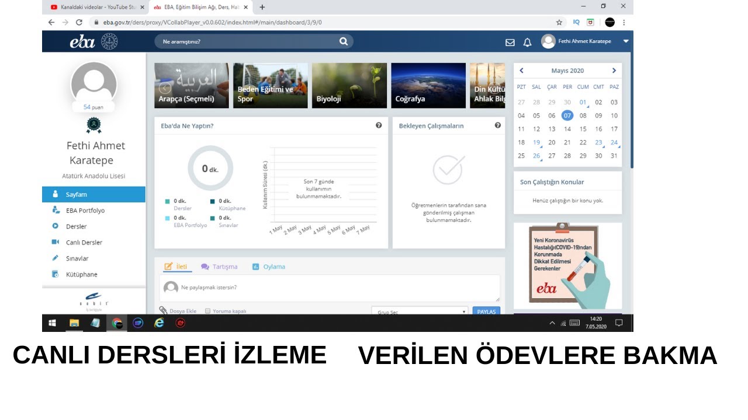Open a new browser tab

click(262, 7)
